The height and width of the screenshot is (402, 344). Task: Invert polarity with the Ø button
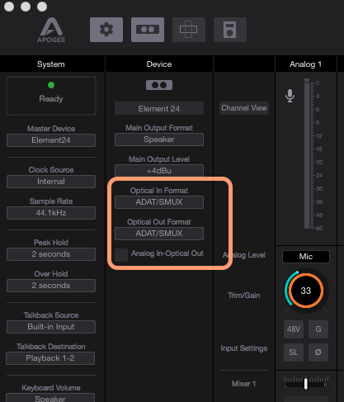tap(318, 352)
